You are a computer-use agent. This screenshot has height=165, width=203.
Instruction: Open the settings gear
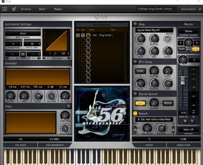coord(14,9)
